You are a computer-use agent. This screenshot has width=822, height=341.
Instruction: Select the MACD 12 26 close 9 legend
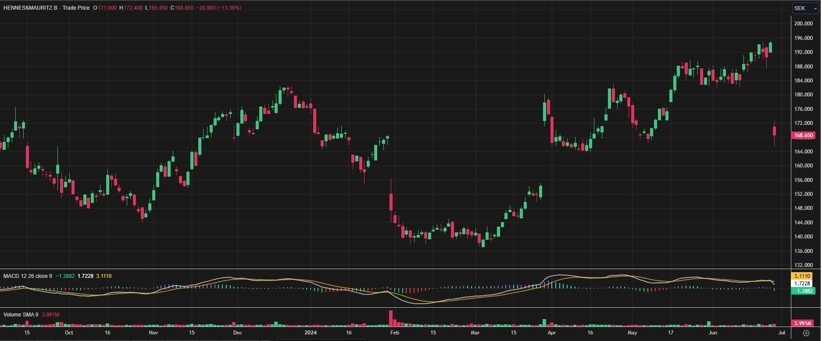(x=28, y=276)
